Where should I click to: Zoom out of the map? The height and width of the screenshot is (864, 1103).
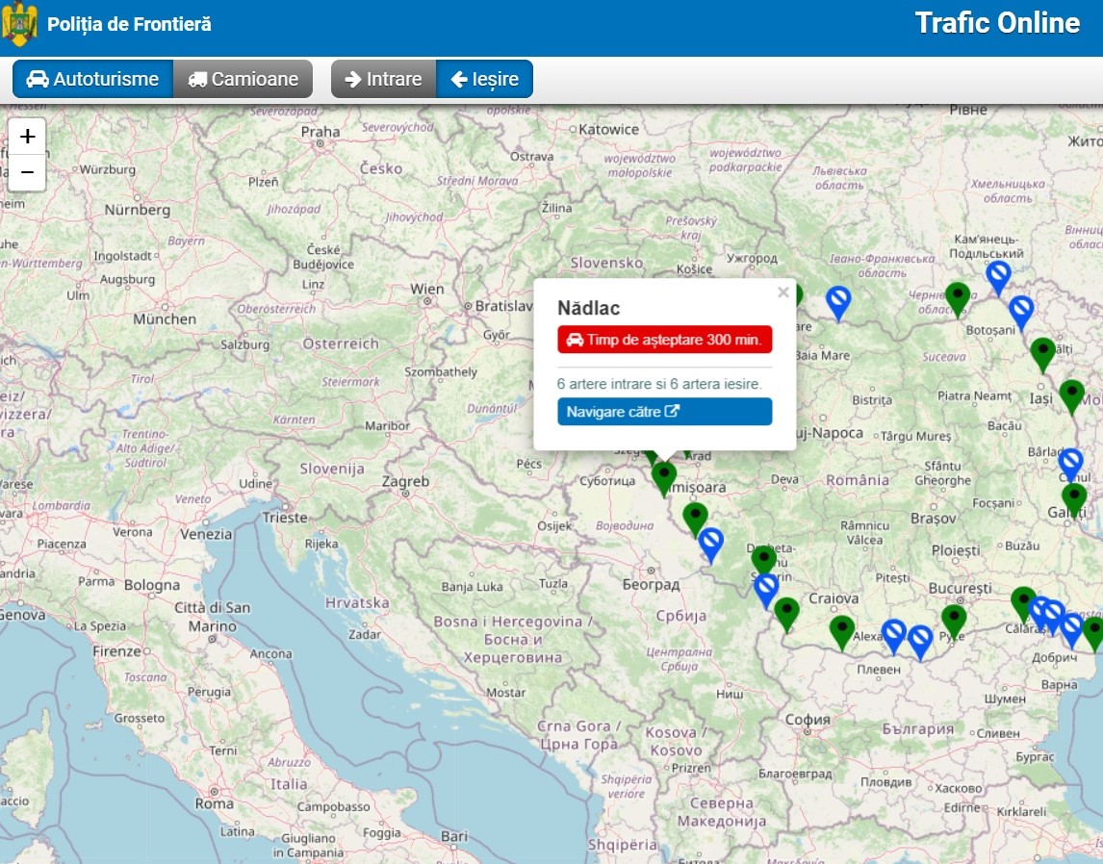pyautogui.click(x=27, y=172)
